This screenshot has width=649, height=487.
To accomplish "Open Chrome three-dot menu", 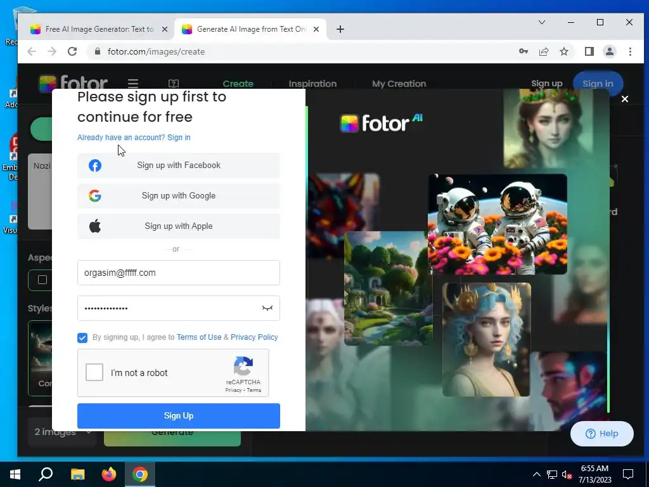I will (630, 51).
